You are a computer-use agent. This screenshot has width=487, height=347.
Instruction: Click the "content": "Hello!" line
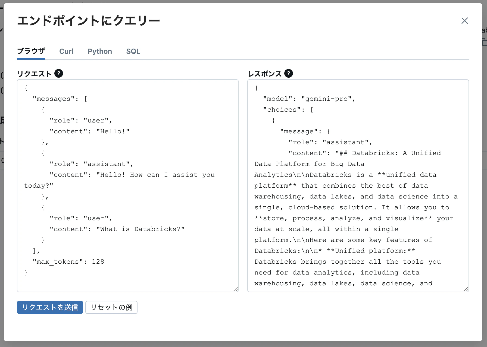point(90,131)
